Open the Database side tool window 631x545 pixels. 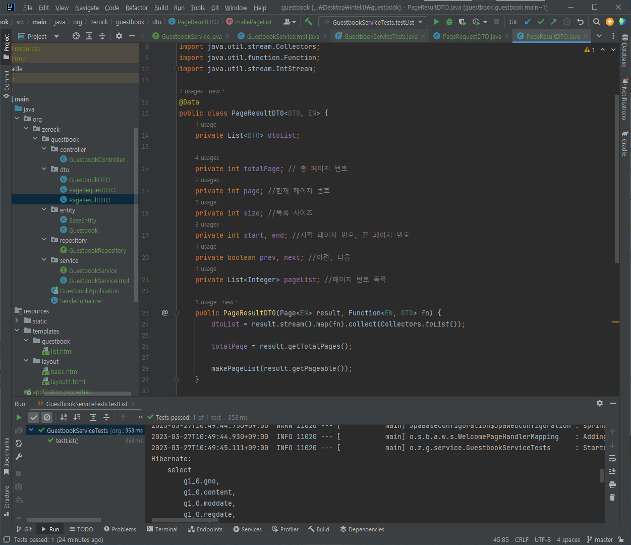625,51
